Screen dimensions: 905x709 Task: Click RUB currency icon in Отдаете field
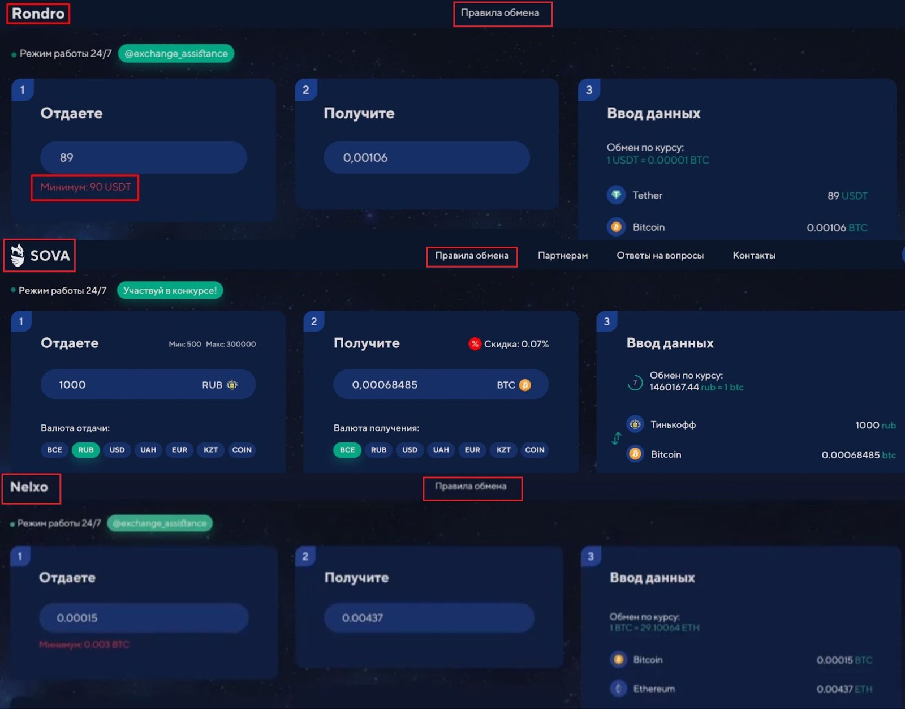[x=232, y=385]
